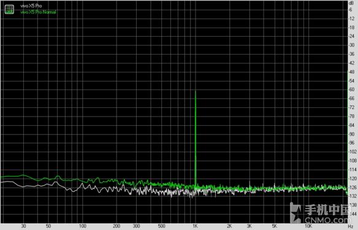Image resolution: width=358 pixels, height=230 pixels.
Task: Click the -90 value on the dB scale
Action: (x=352, y=134)
